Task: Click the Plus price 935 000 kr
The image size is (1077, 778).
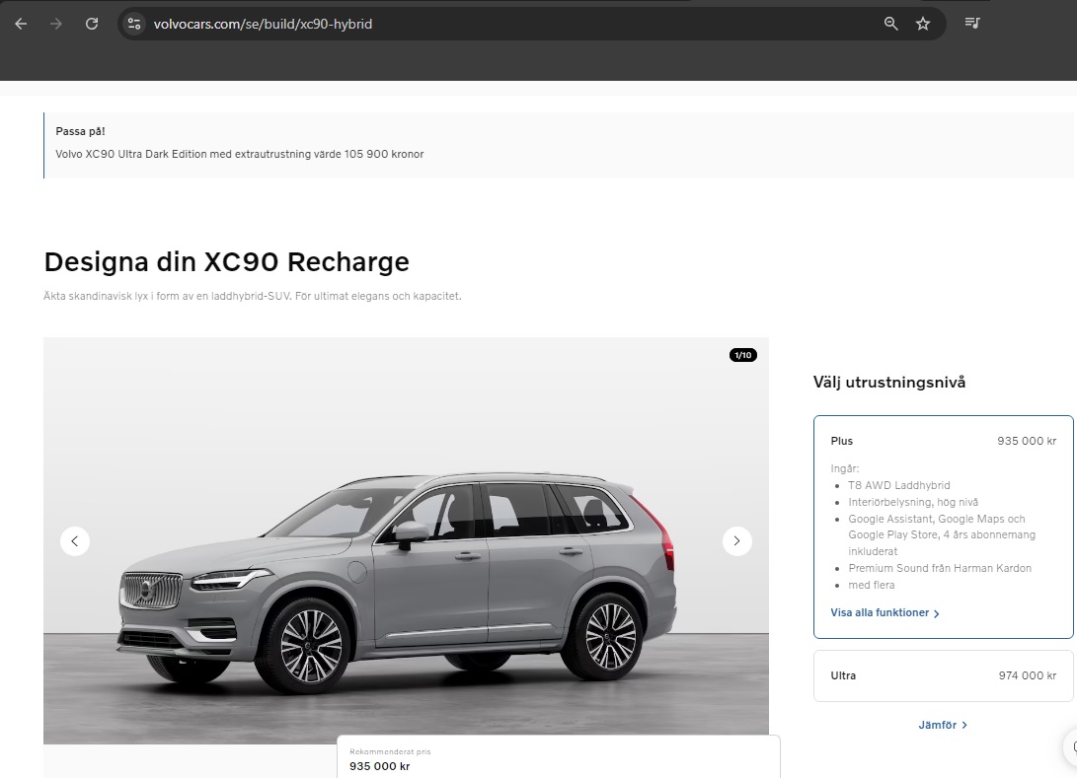Action: click(x=1027, y=441)
